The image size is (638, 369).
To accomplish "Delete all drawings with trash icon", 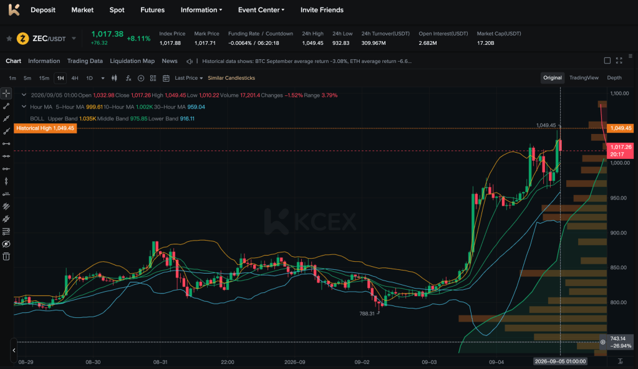I will coord(6,256).
